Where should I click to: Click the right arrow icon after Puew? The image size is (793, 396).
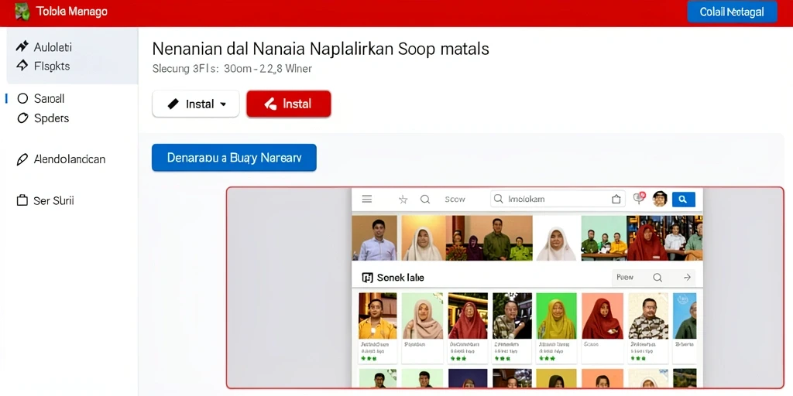[687, 278]
